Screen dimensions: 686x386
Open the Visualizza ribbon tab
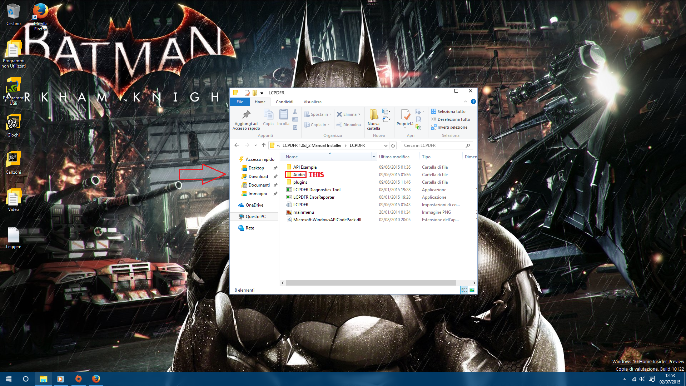312,102
